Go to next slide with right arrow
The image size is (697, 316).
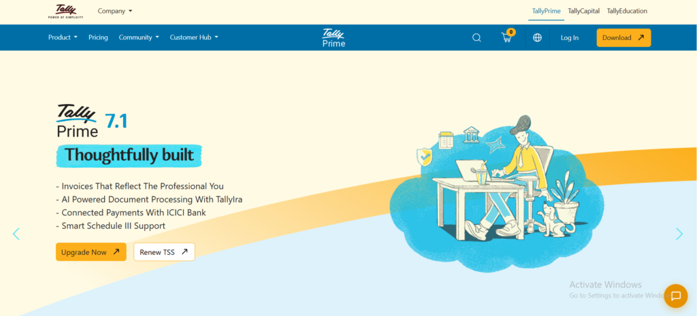(679, 234)
